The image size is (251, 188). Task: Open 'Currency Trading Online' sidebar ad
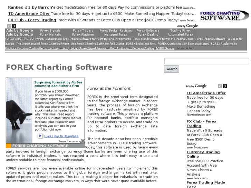(x=203, y=154)
